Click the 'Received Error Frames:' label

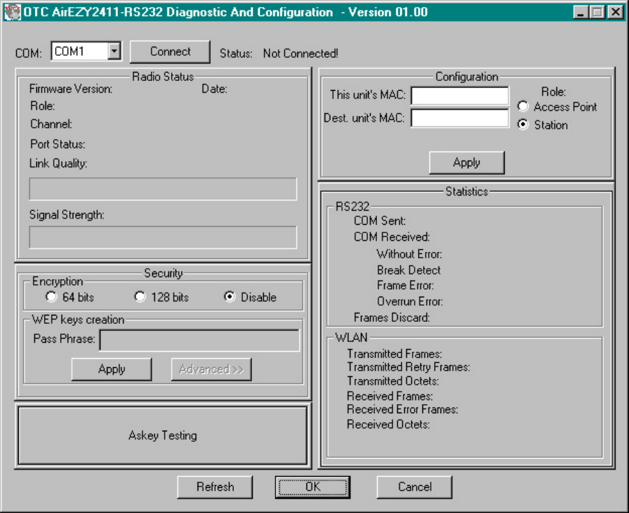(x=402, y=410)
